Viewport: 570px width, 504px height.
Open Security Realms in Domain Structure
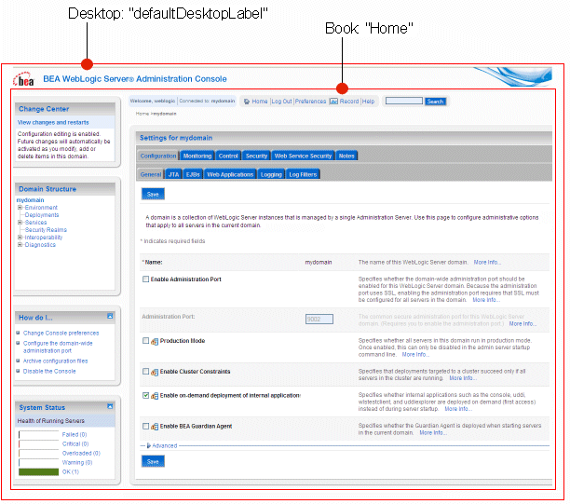tap(46, 230)
